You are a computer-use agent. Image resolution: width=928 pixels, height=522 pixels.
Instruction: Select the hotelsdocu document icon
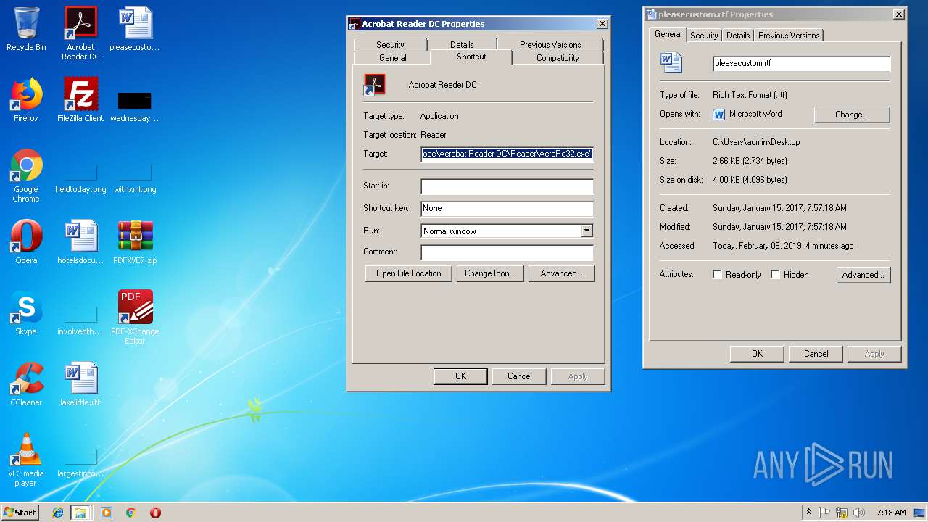[80, 242]
